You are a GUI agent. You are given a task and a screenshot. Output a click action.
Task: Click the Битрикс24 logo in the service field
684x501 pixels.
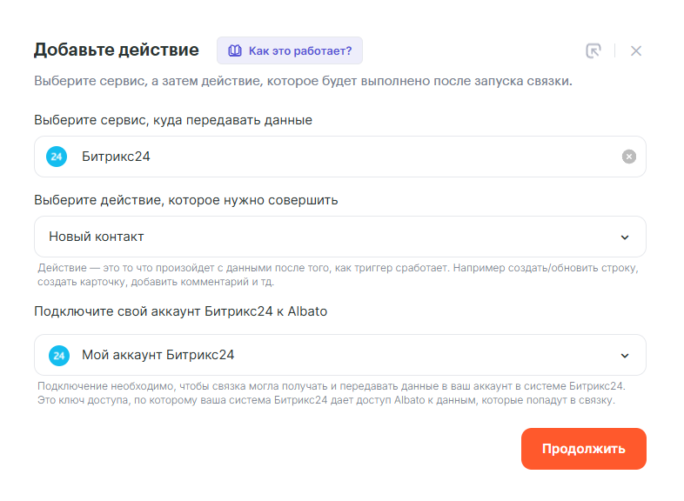(57, 157)
